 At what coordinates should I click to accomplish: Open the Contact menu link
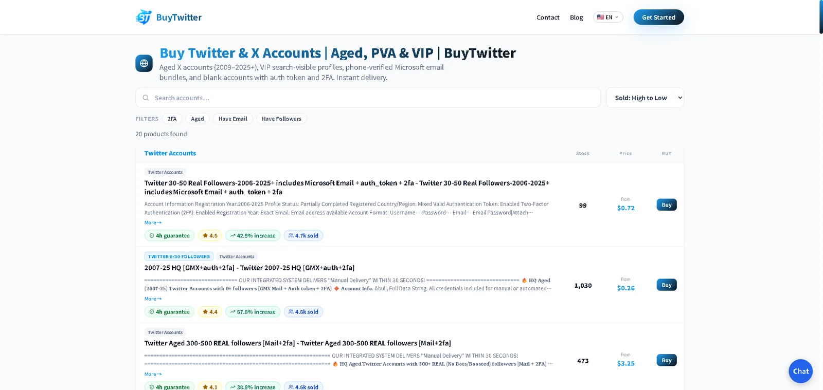[548, 17]
